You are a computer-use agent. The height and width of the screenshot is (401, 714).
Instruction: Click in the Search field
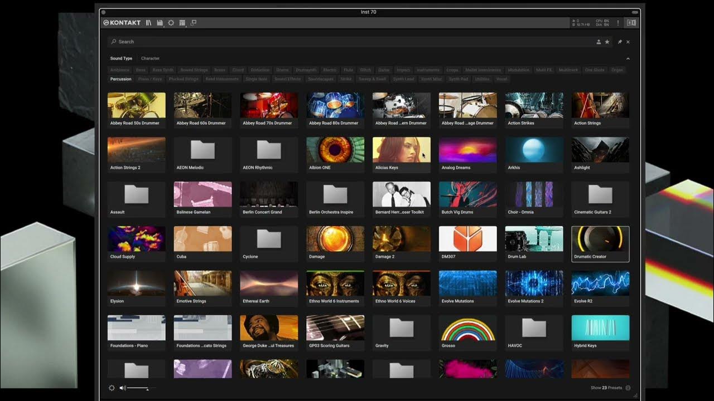click(x=335, y=42)
